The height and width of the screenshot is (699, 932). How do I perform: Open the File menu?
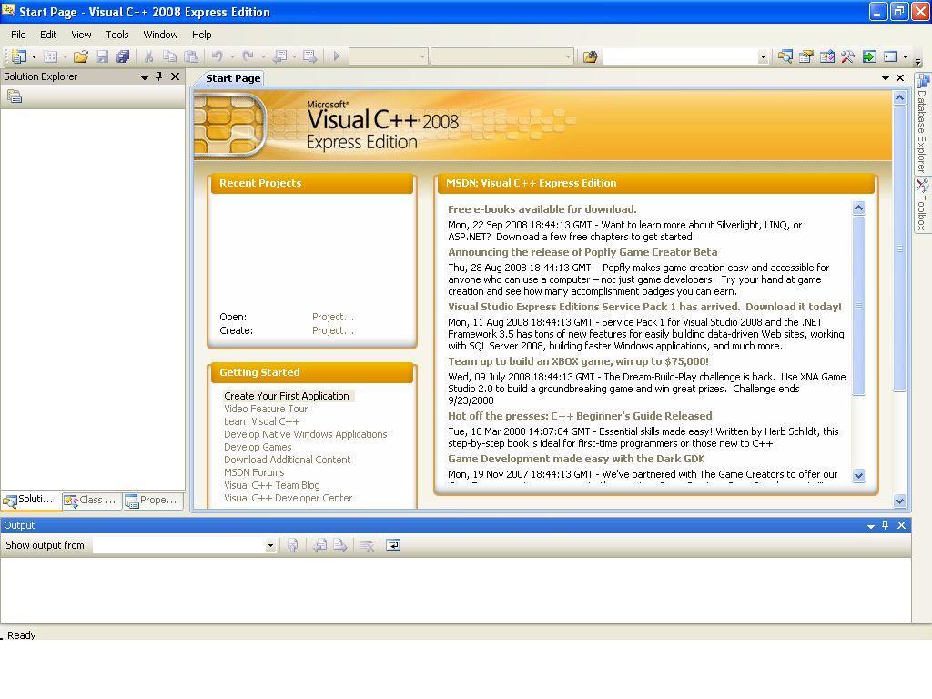pyautogui.click(x=18, y=35)
